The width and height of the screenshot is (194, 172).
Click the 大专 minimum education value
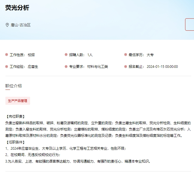(x=150, y=55)
